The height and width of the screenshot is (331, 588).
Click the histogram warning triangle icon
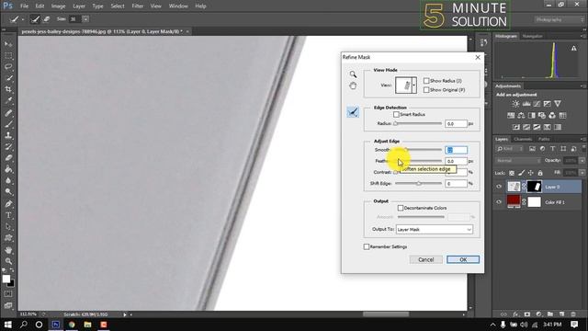coord(573,48)
